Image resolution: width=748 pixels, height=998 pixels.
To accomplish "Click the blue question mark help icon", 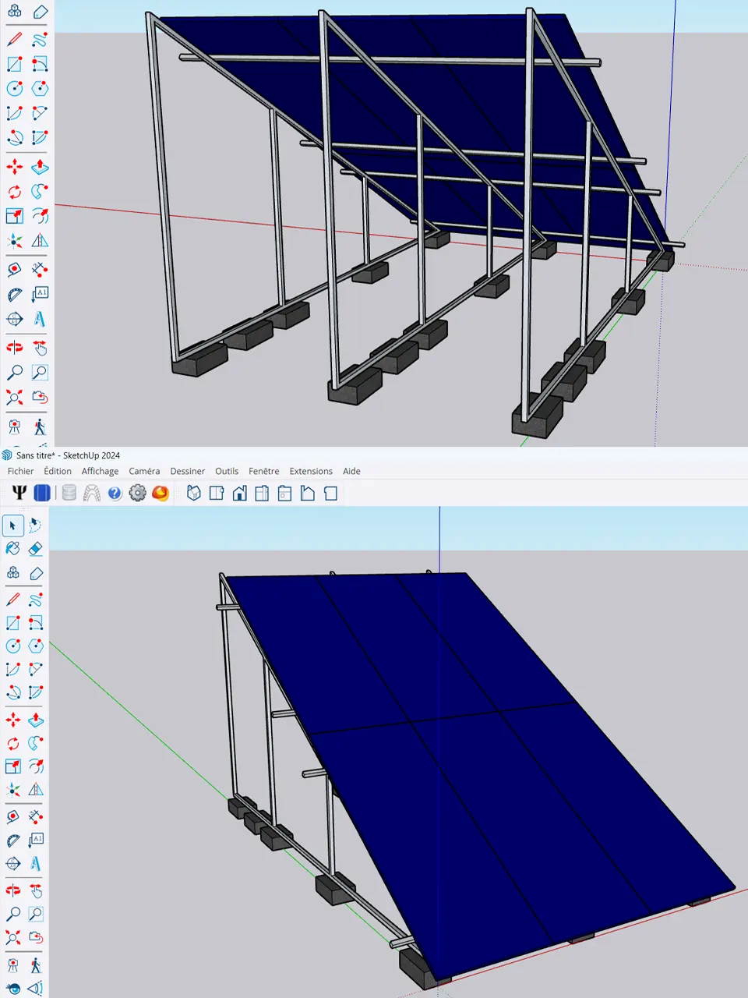I will click(x=115, y=493).
